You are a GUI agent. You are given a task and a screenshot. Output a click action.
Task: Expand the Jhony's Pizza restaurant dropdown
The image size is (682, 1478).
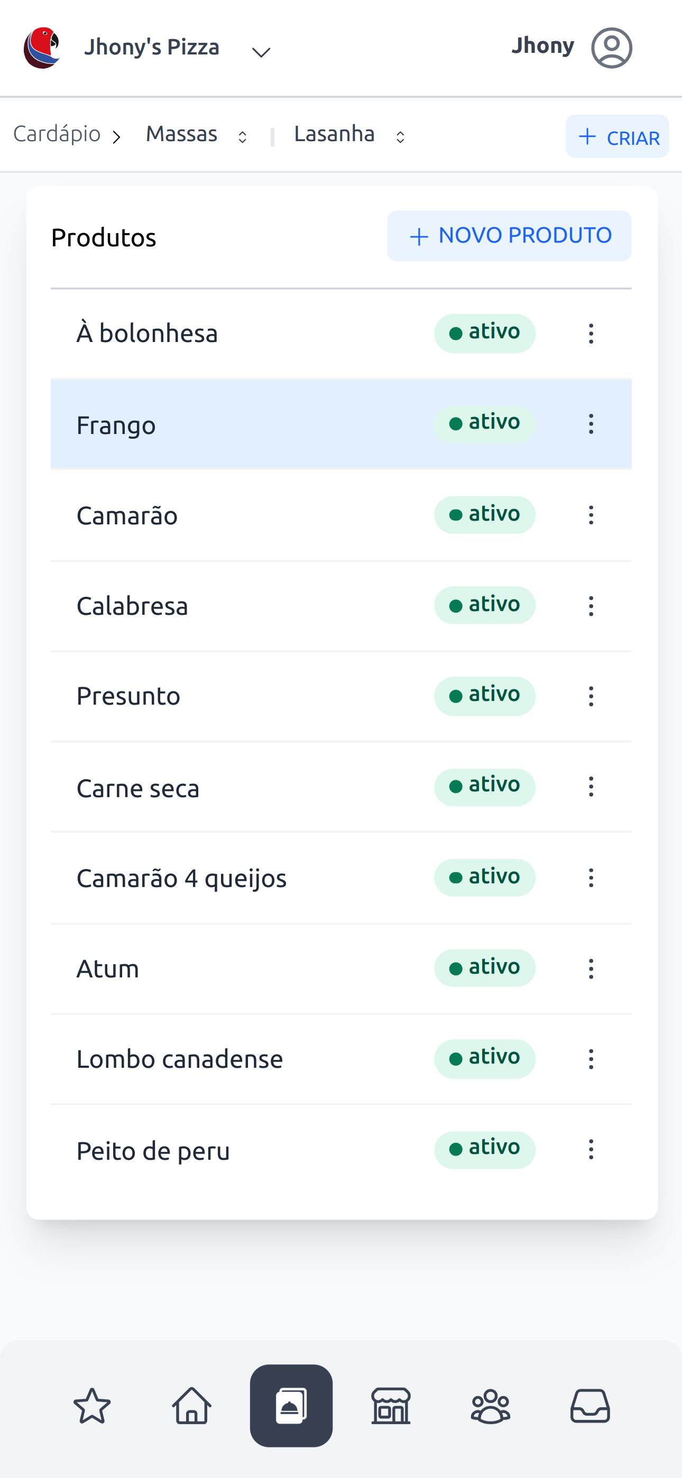click(261, 52)
